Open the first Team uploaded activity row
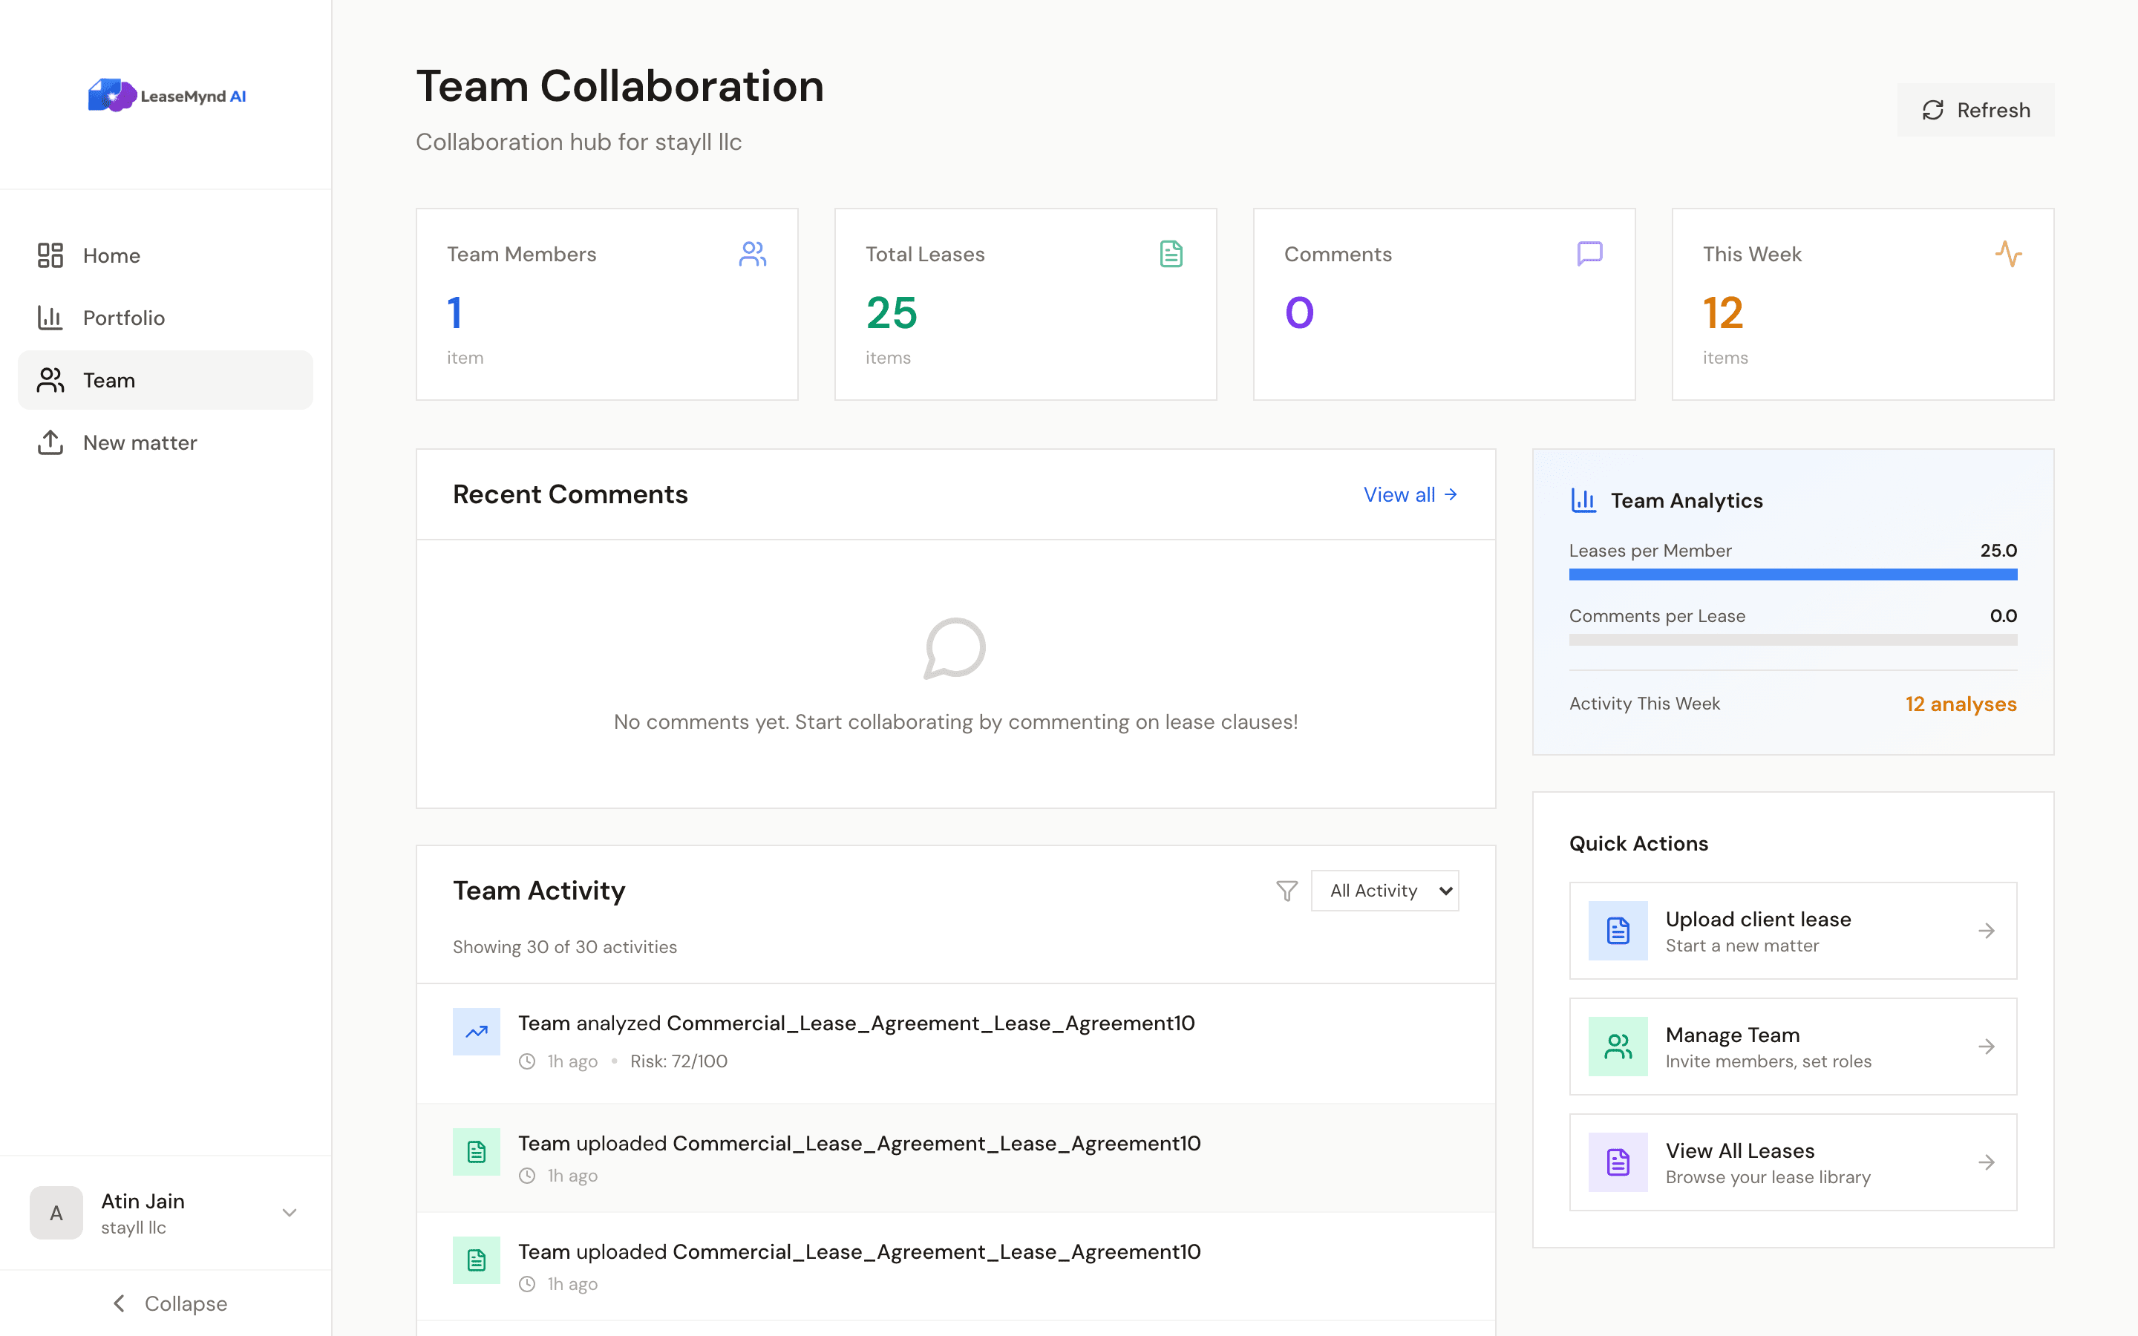This screenshot has width=2138, height=1336. (956, 1158)
